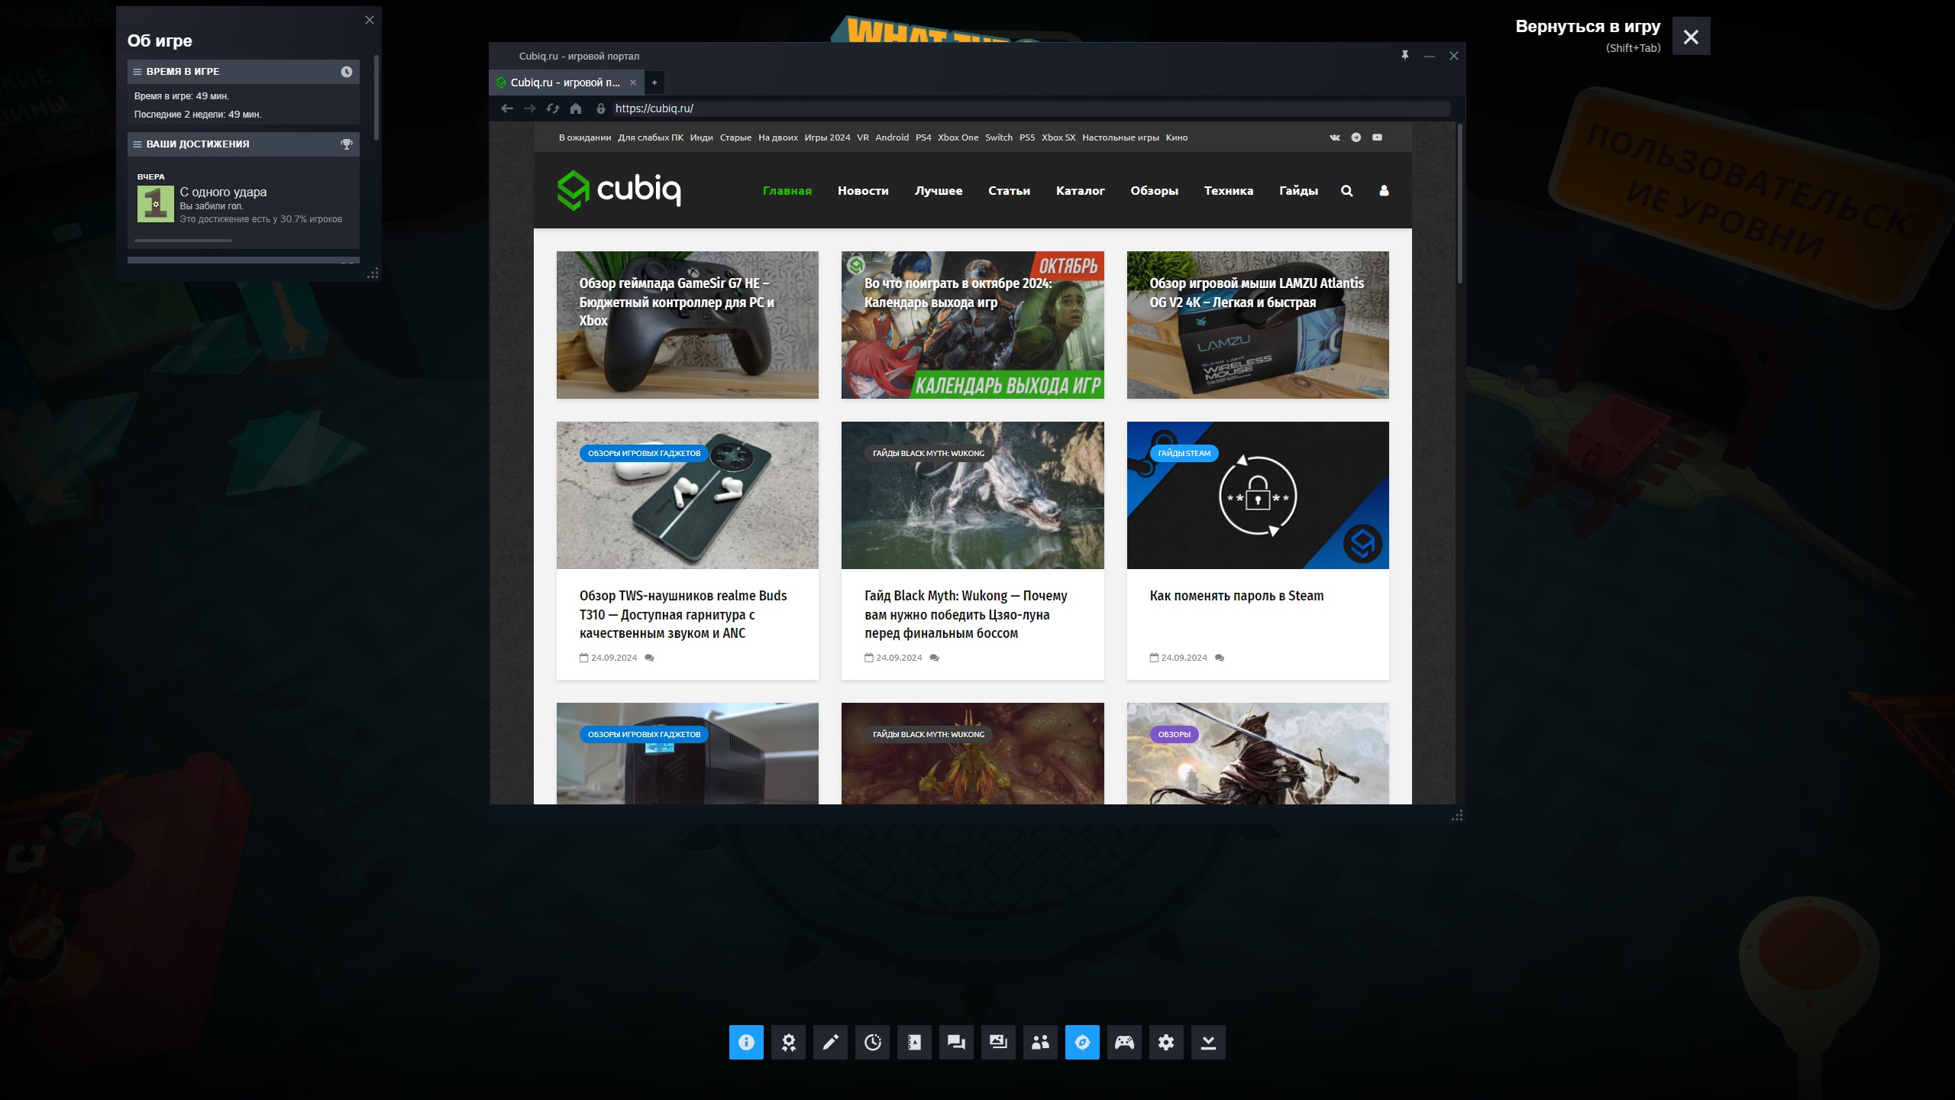
Task: Pin the Cubiq.ru browser window
Action: 1405,56
